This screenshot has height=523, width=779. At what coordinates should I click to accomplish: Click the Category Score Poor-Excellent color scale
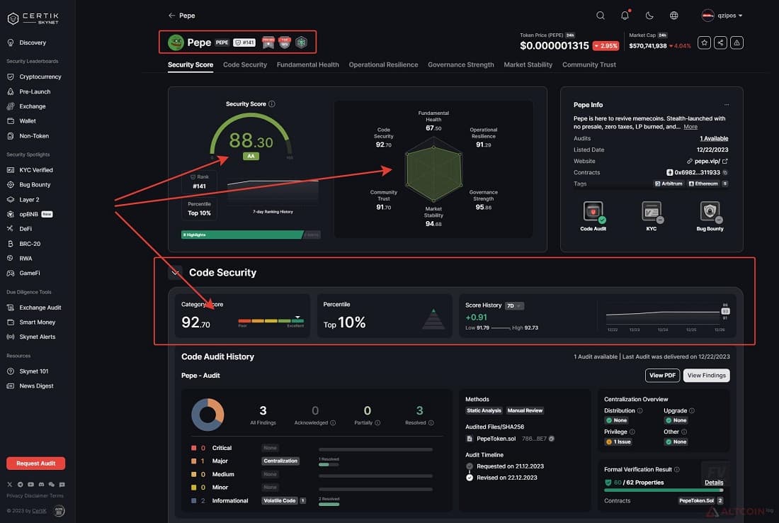pos(271,321)
